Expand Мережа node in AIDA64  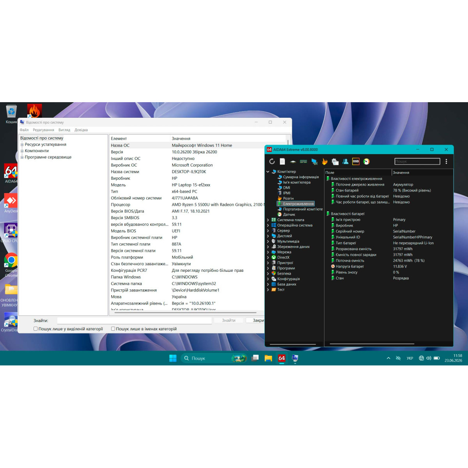268,252
